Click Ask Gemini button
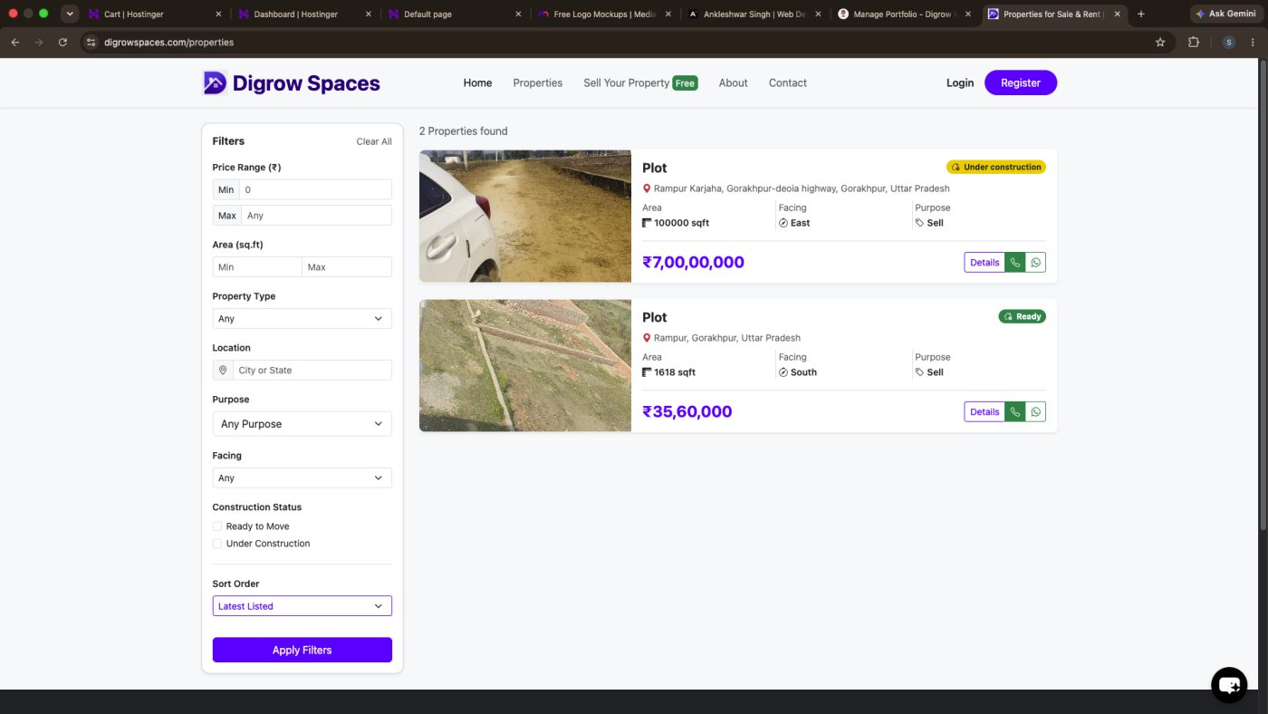The height and width of the screenshot is (714, 1268). pos(1226,14)
